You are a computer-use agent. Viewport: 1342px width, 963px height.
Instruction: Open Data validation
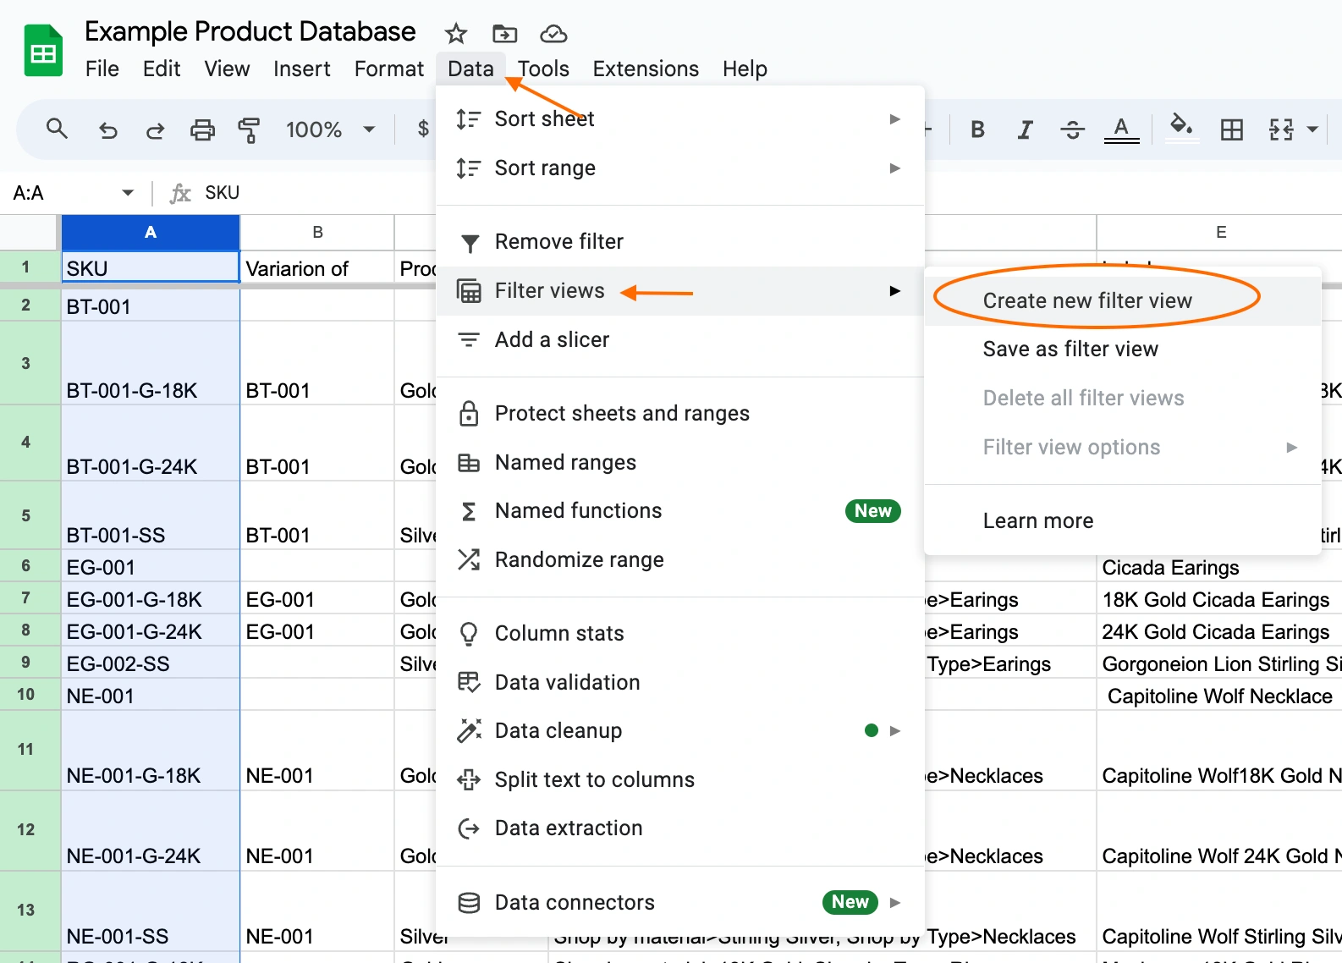(x=679, y=682)
